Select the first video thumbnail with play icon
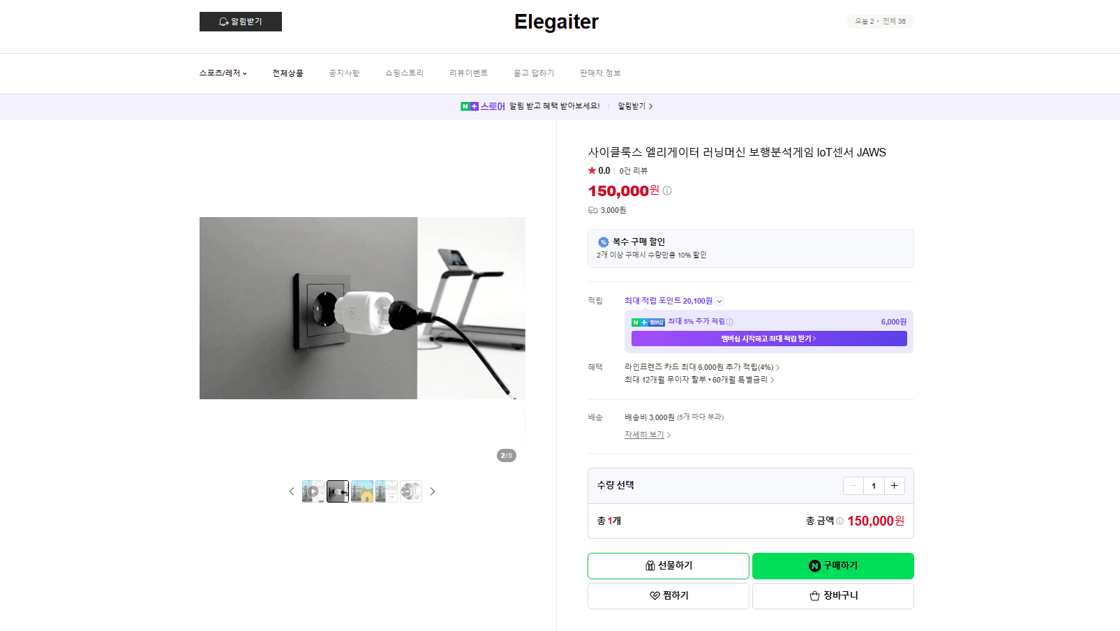Image resolution: width=1120 pixels, height=631 pixels. 313,491
